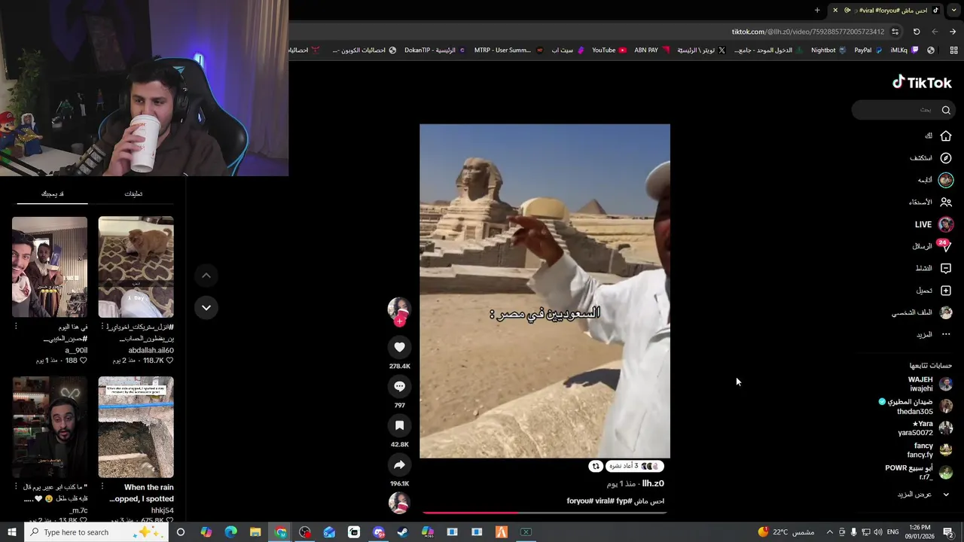
Task: Open the two men selfie video thumbnail
Action: click(x=50, y=267)
